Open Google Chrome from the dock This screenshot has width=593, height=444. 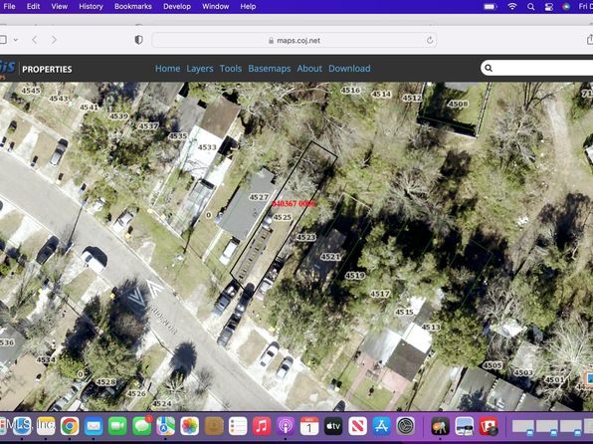[x=70, y=427]
